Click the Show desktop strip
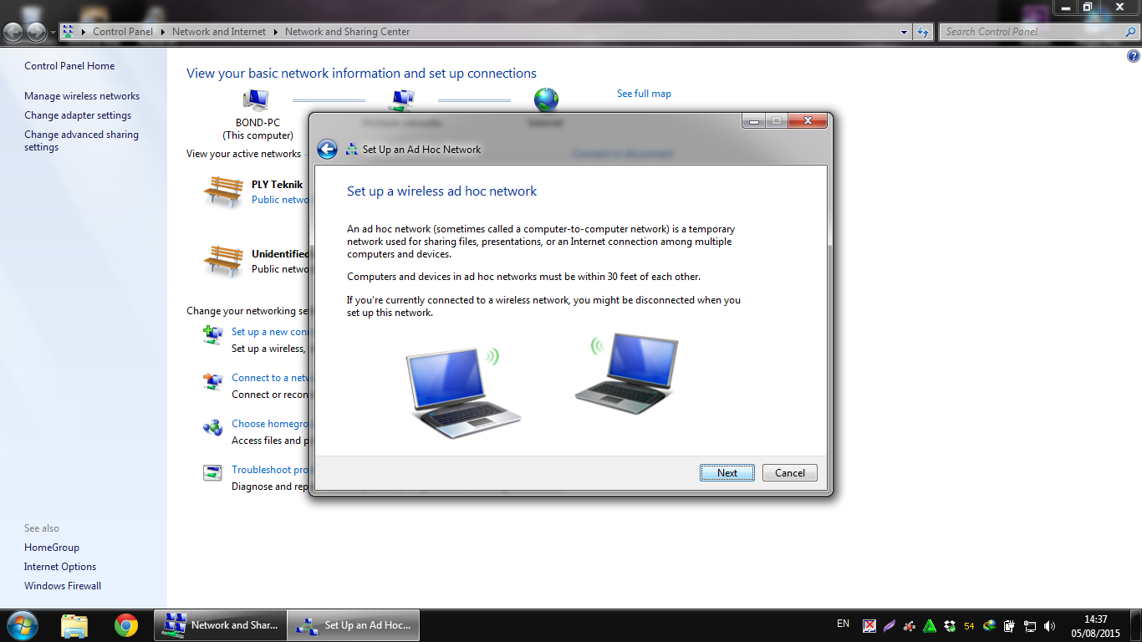Screen dimensions: 1142x642 point(1136,625)
